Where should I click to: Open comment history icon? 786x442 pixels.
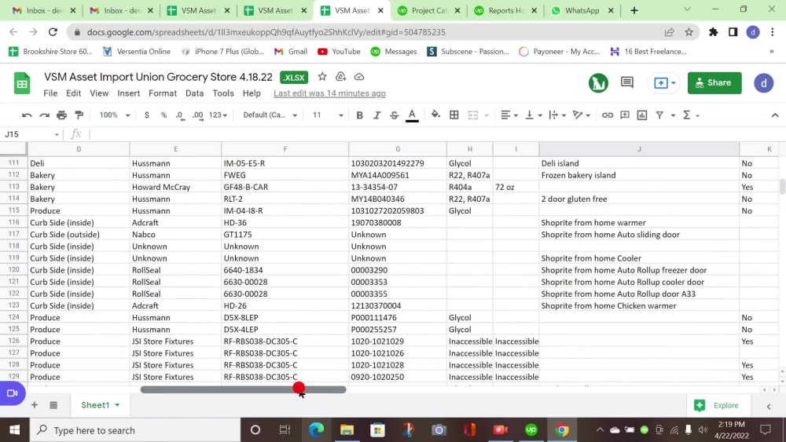pos(626,82)
